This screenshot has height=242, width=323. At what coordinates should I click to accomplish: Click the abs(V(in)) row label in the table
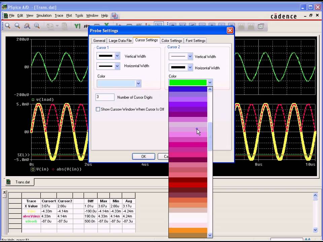[x=31, y=216]
